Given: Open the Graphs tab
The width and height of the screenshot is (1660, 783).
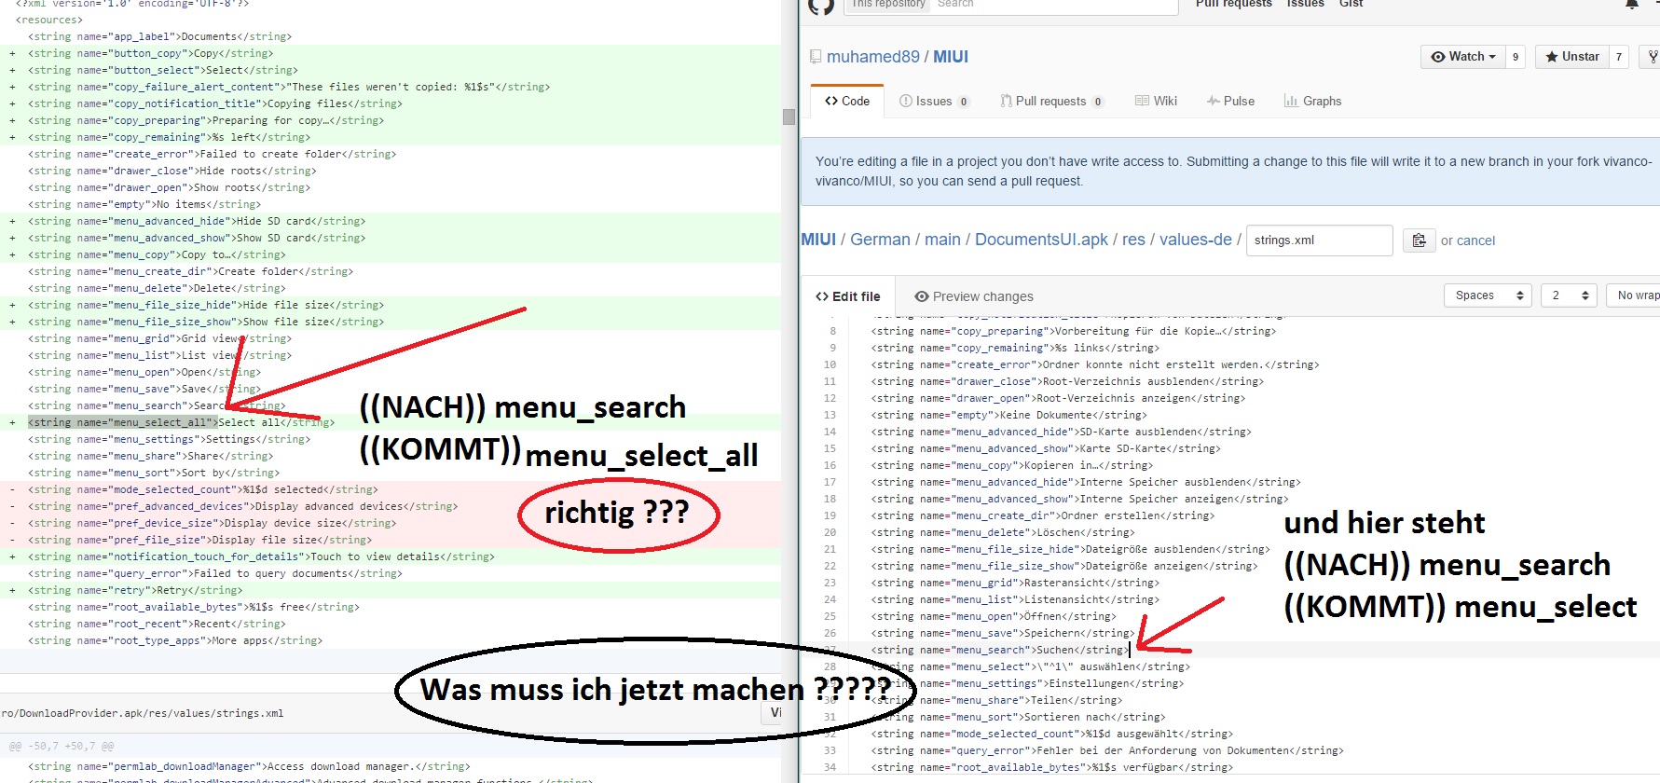Looking at the screenshot, I should click(x=1312, y=101).
